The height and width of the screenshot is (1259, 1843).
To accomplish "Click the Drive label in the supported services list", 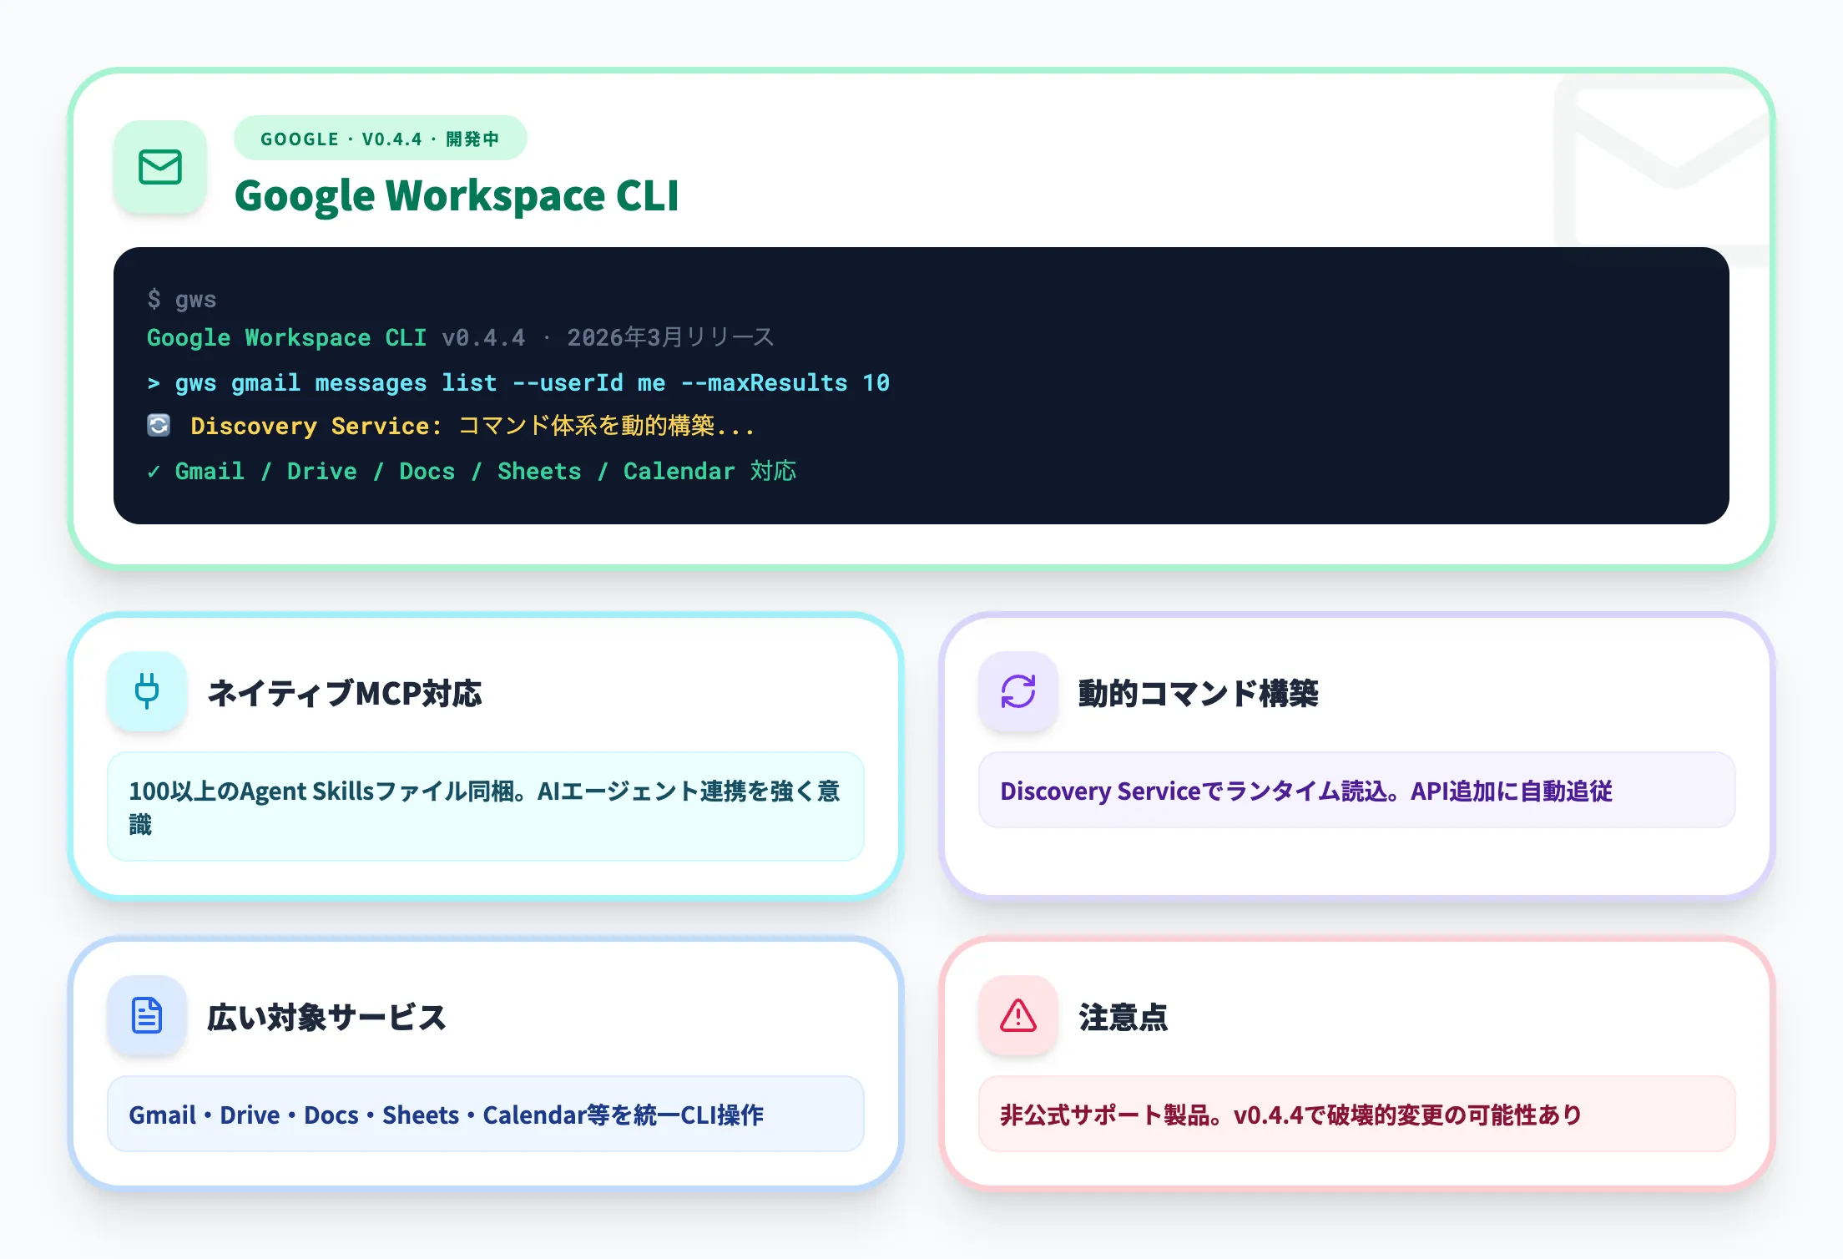I will (x=321, y=471).
